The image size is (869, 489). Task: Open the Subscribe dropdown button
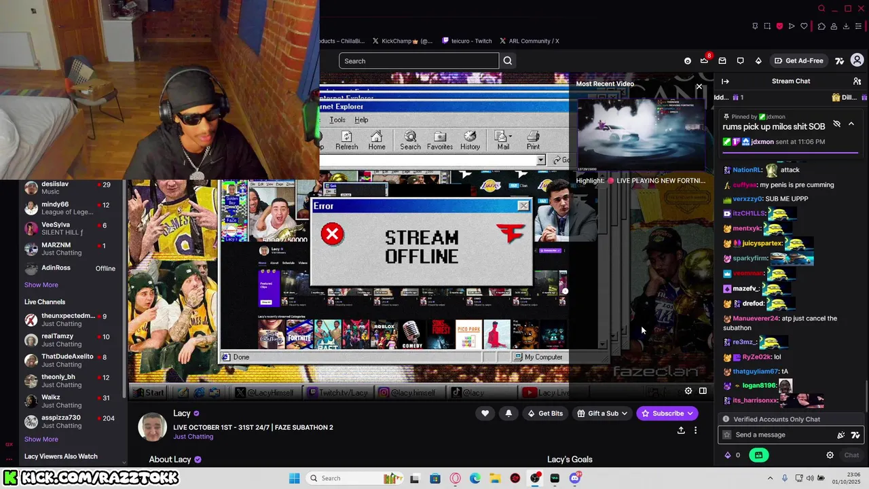(667, 413)
